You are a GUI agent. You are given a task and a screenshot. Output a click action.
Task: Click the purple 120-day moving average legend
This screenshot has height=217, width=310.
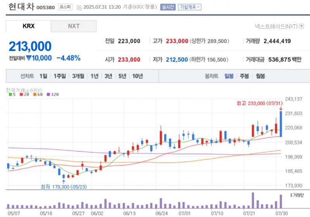tap(52, 94)
